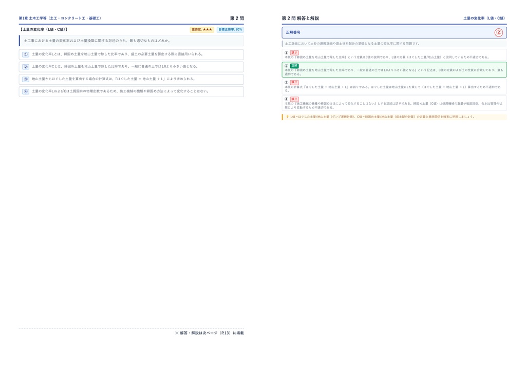Click the red circled ② in the 正解番号 box

coord(498,32)
